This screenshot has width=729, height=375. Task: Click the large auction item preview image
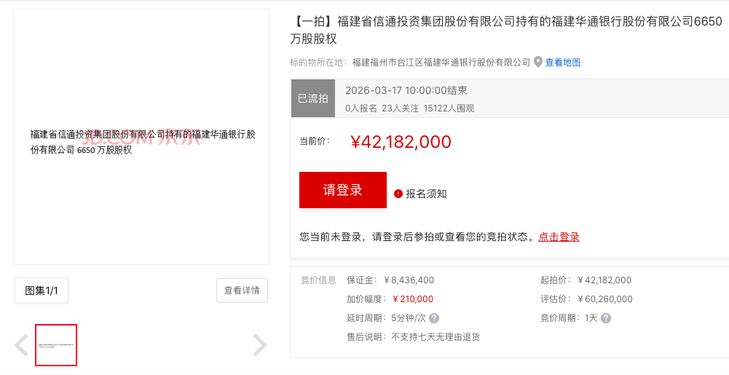click(x=141, y=137)
